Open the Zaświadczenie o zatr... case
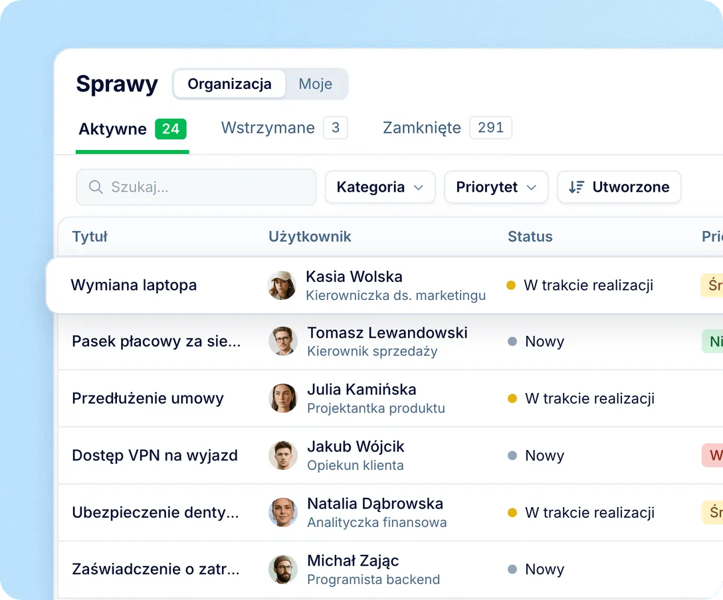This screenshot has width=723, height=600. (156, 569)
